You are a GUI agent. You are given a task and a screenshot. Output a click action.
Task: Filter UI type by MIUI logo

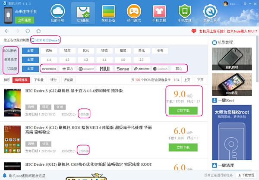pos(105,69)
